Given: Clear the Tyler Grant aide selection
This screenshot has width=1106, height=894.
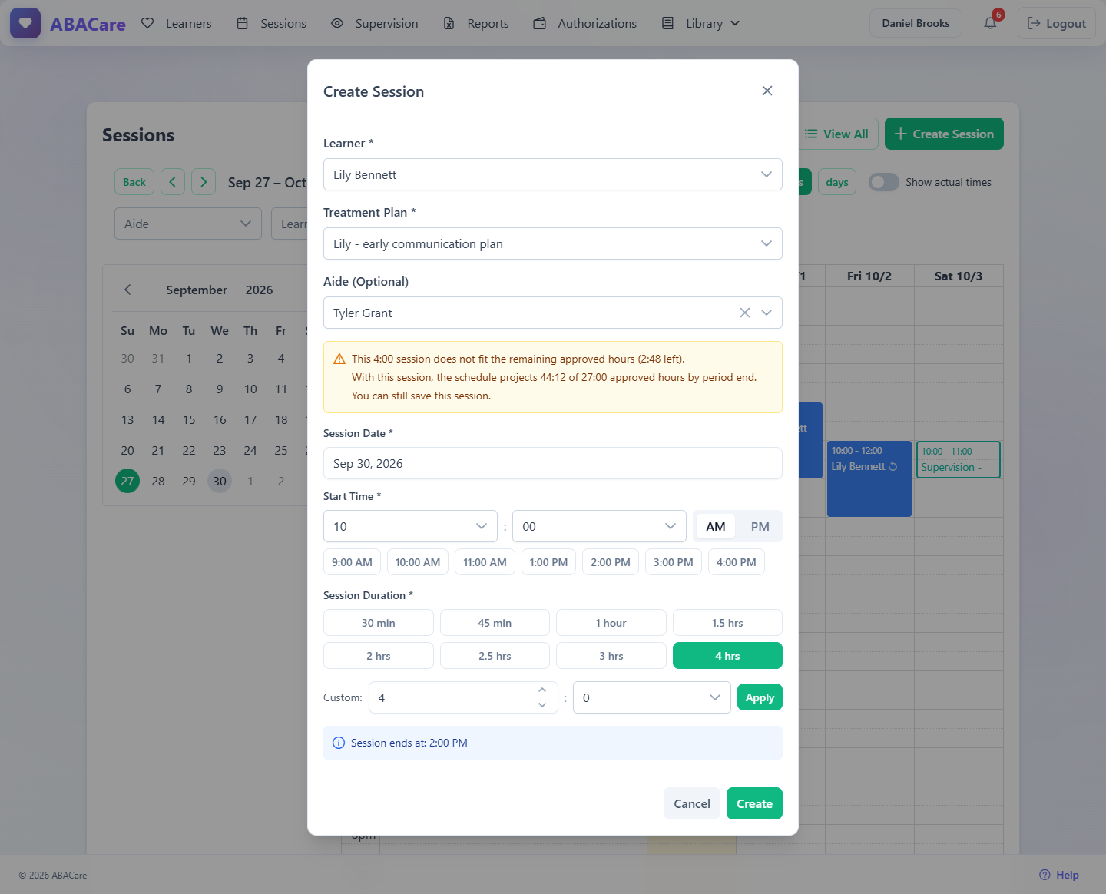Looking at the screenshot, I should (744, 313).
